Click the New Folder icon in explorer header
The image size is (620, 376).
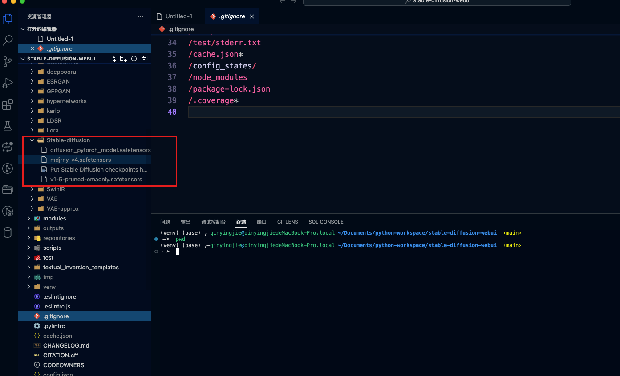(123, 59)
